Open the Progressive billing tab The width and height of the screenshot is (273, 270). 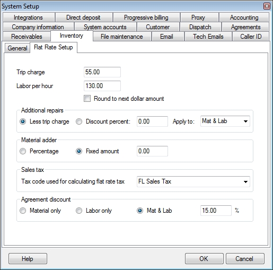(146, 18)
